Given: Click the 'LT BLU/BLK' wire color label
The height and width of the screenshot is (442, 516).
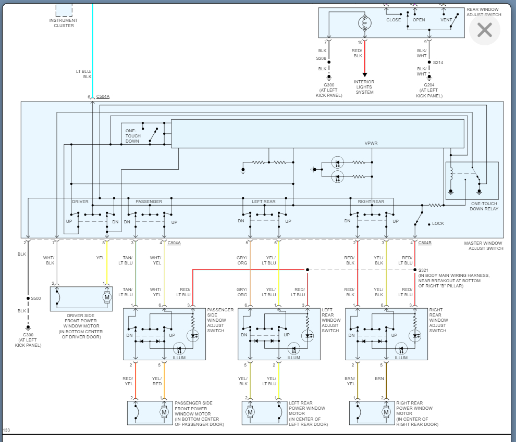Looking at the screenshot, I should 83,74.
